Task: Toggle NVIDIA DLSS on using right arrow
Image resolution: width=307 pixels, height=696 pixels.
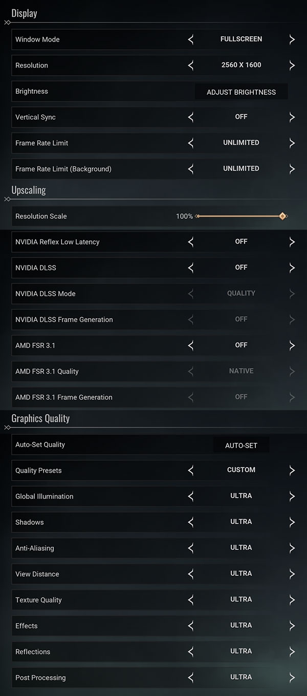Action: click(x=292, y=268)
